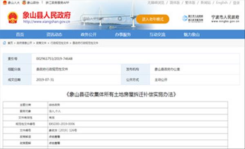The width and height of the screenshot is (245, 149).
Task: Open the 互动交流 navigation tab
Action: coord(157,35)
